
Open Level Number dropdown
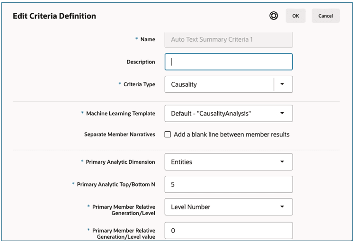(x=229, y=207)
